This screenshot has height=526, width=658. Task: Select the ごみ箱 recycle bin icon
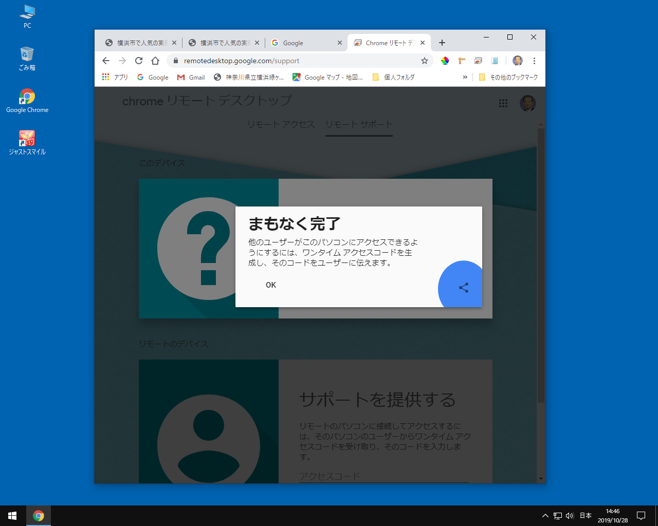point(27,59)
